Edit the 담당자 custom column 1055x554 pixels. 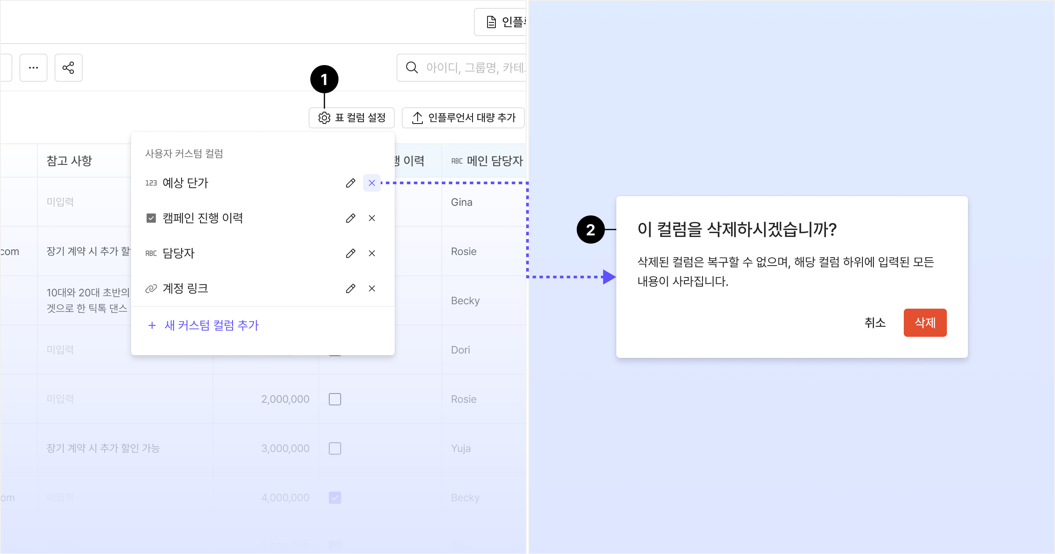tap(350, 253)
